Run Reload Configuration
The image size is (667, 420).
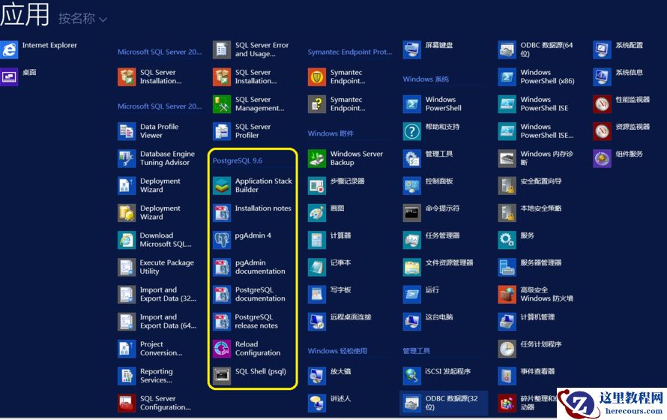click(x=247, y=349)
